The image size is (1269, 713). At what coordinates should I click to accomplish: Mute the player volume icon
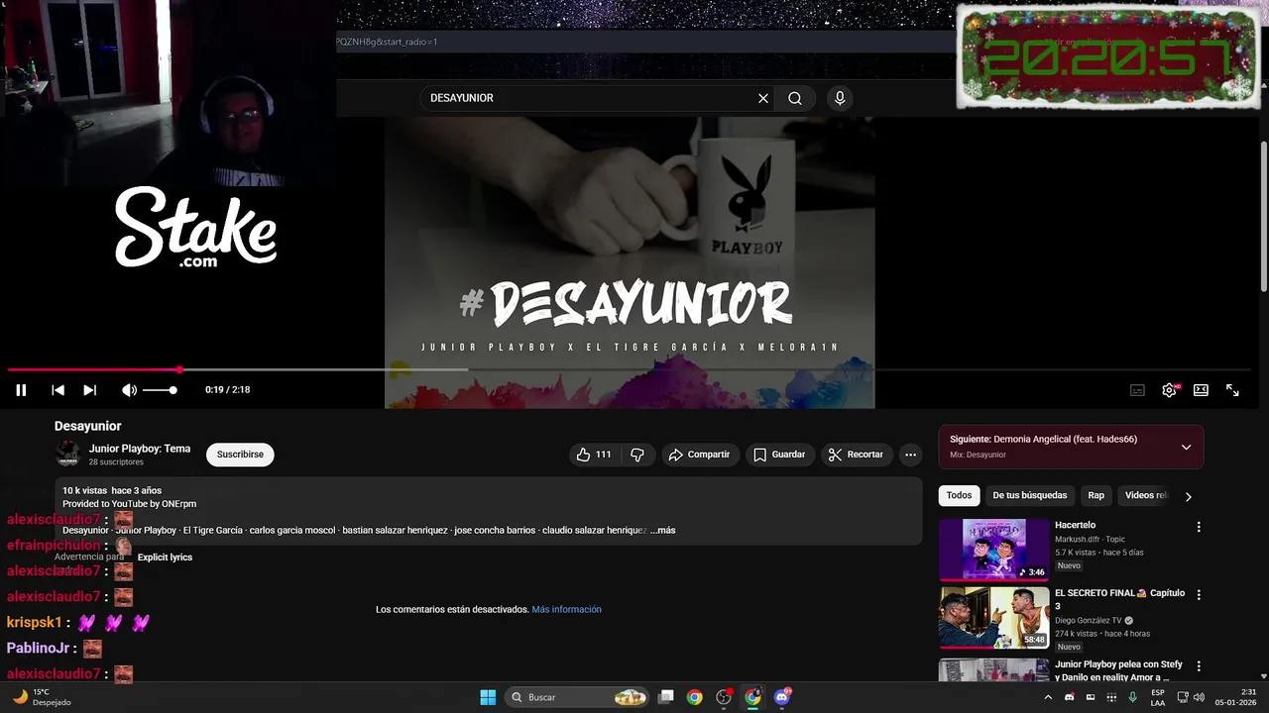129,390
